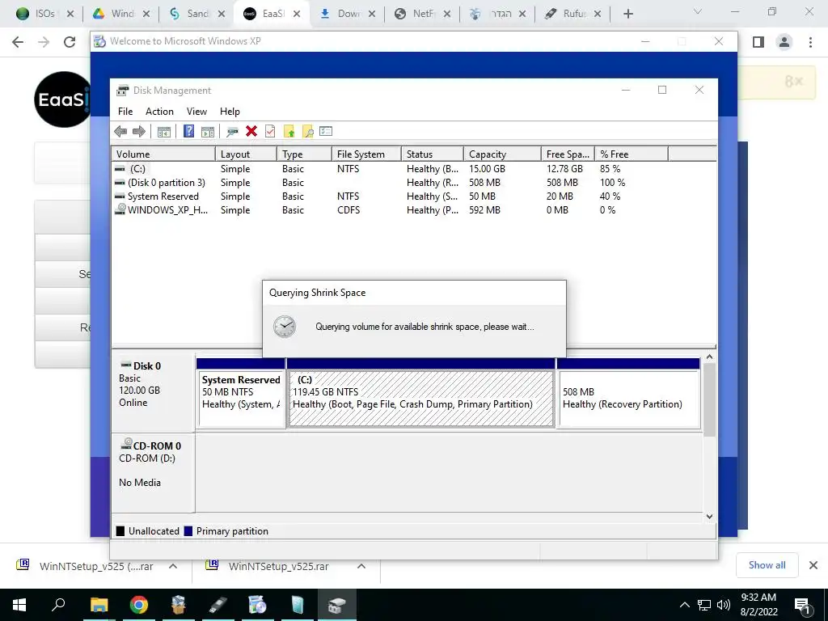Select the WINDOWS_XP_H... CDFS volume row
The height and width of the screenshot is (621, 828).
(413, 210)
